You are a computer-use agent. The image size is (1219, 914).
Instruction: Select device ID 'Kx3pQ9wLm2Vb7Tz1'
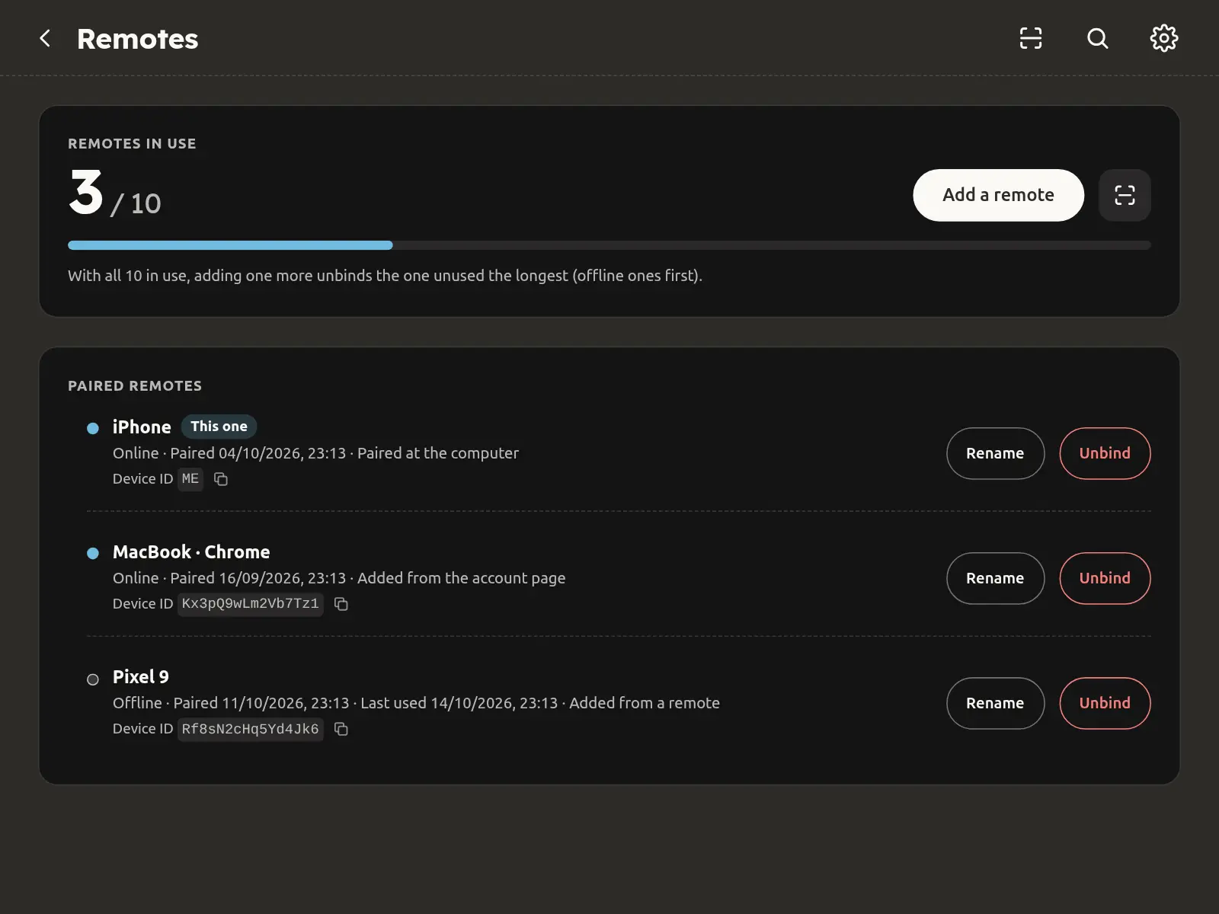coord(250,604)
